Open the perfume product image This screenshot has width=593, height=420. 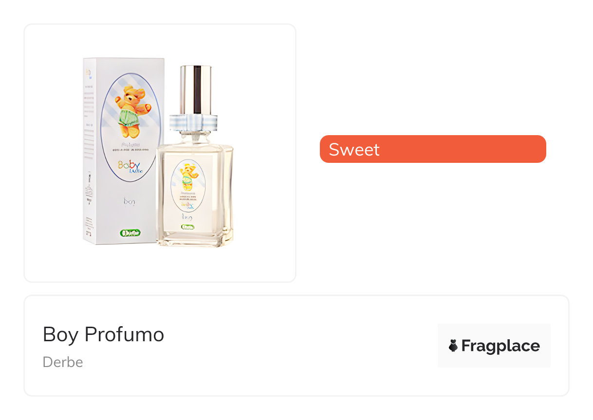tap(160, 153)
